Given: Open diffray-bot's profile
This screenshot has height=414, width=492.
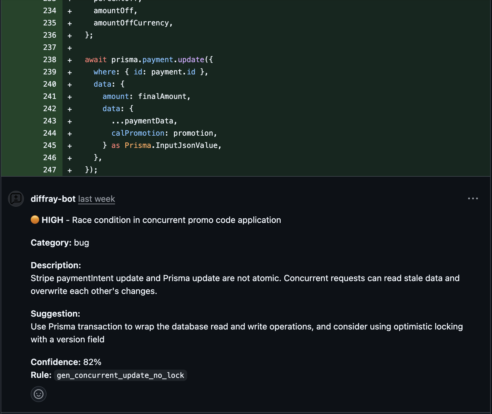Looking at the screenshot, I should click(x=53, y=198).
